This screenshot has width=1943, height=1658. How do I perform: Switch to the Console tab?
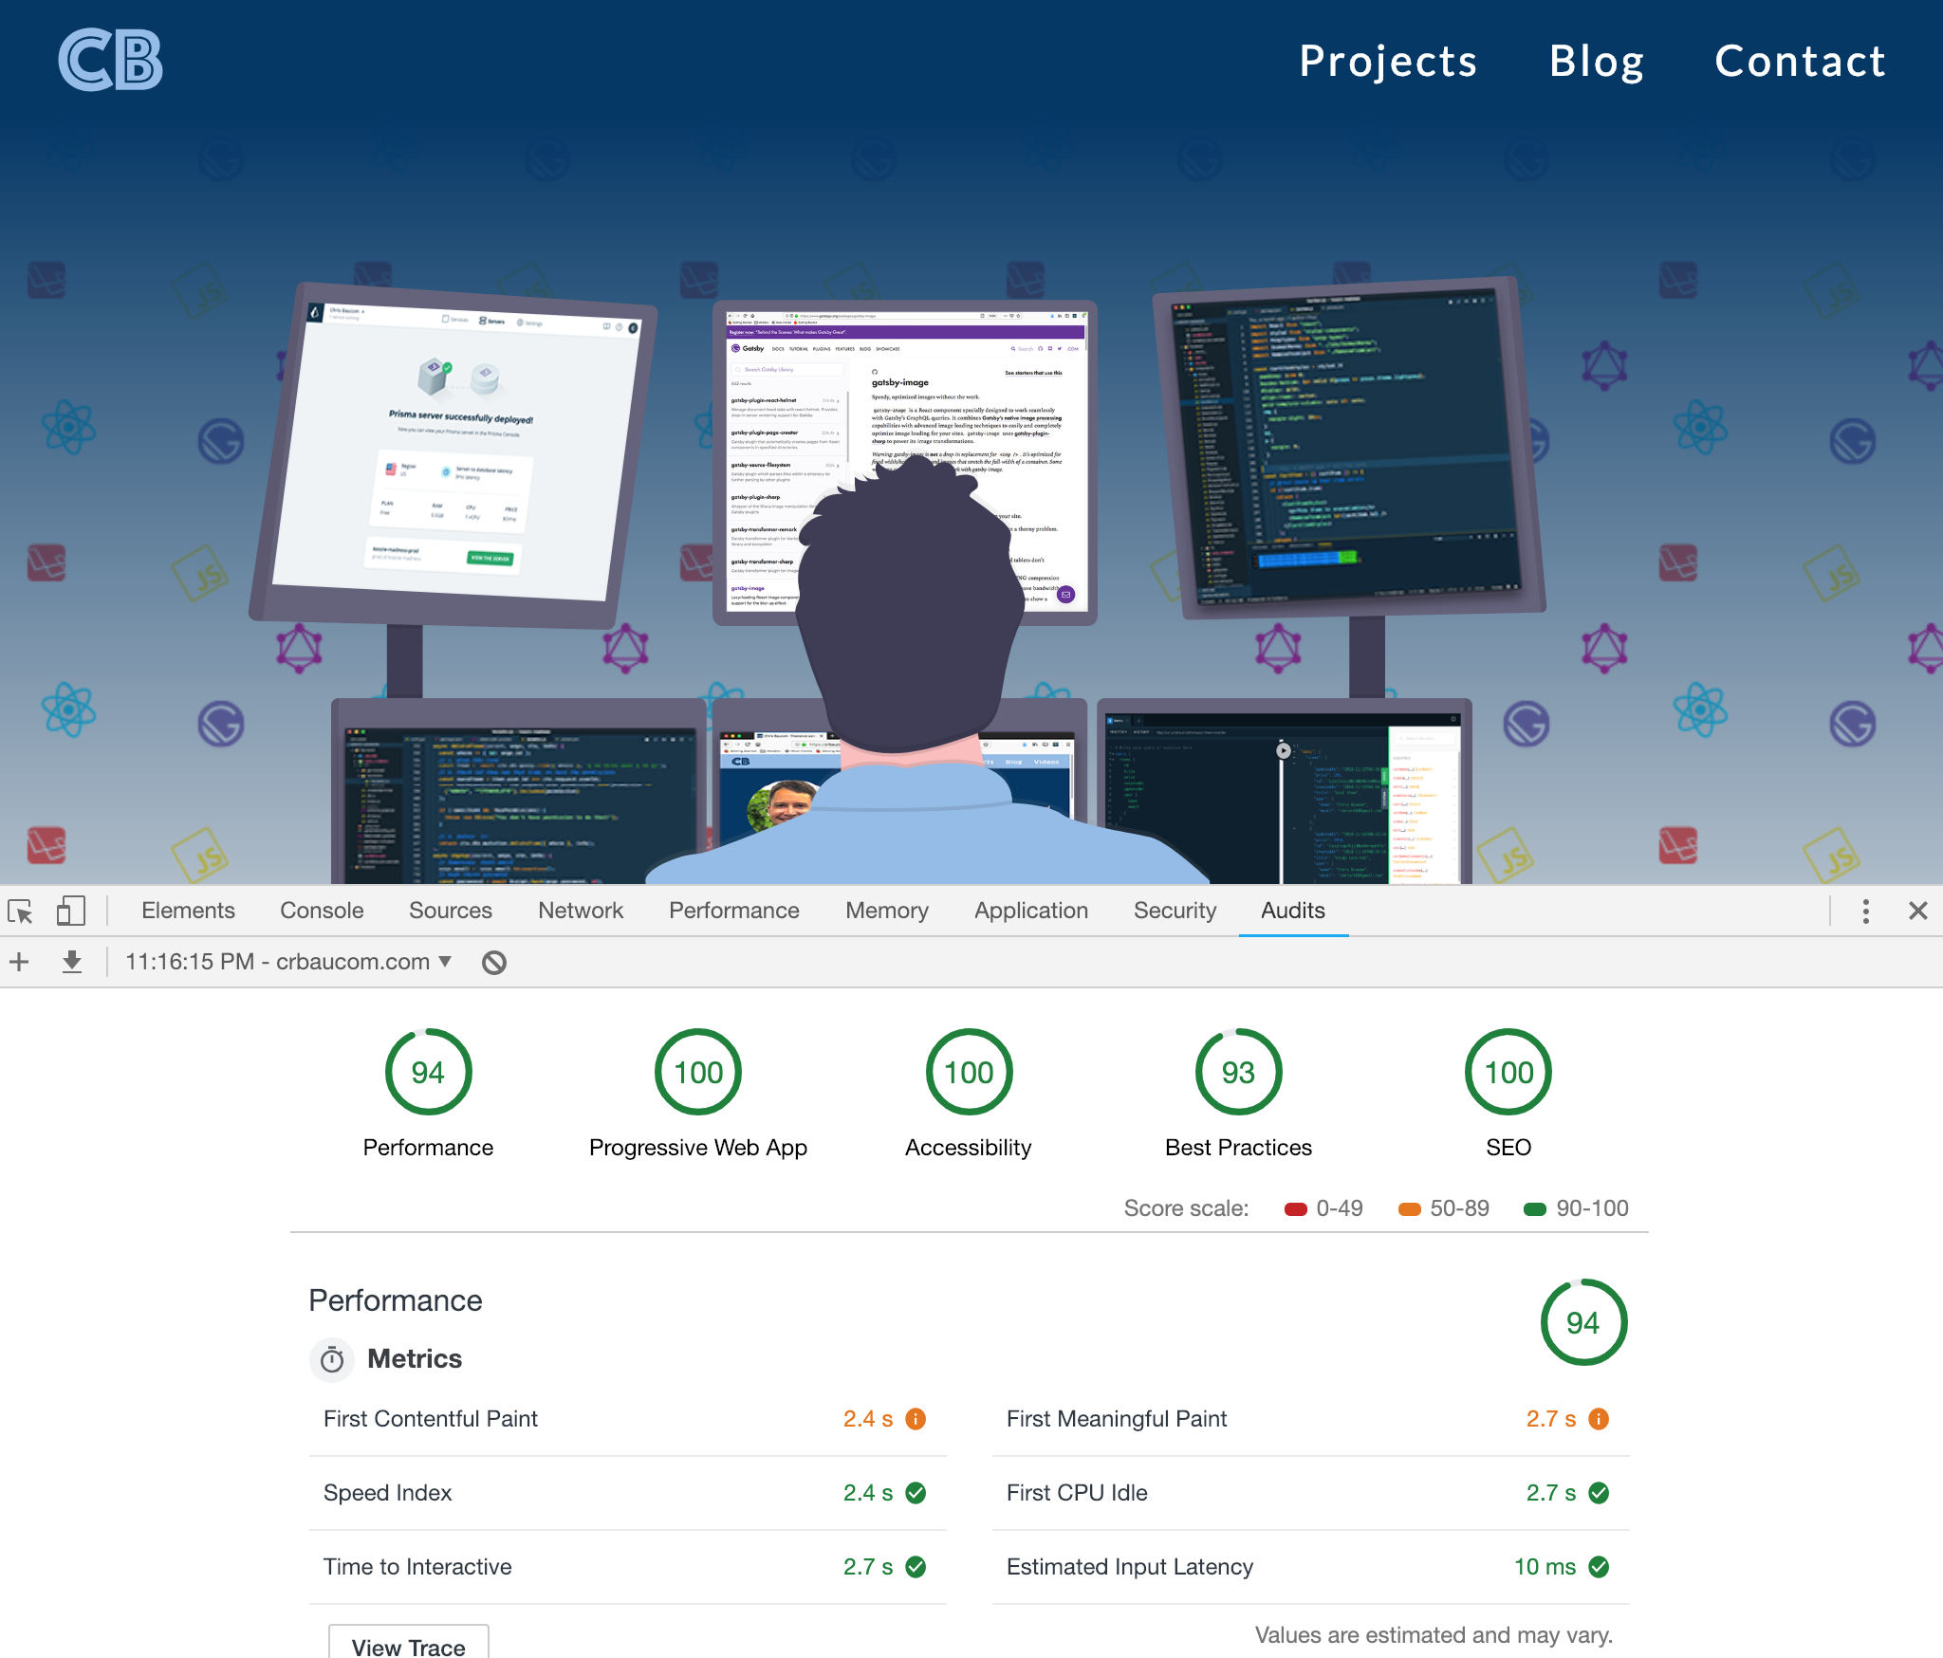click(x=321, y=911)
